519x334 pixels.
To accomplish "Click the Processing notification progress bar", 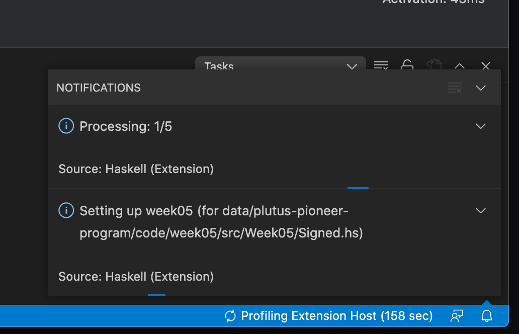I will [358, 188].
